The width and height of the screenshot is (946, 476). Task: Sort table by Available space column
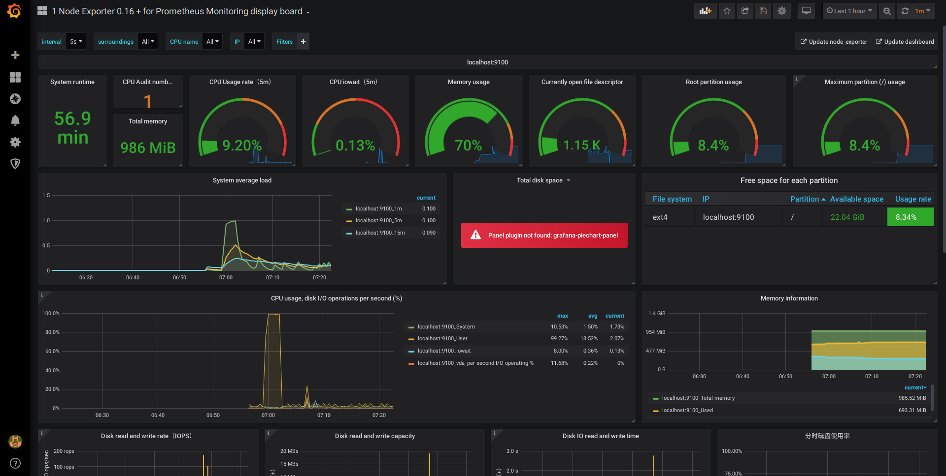click(x=856, y=199)
